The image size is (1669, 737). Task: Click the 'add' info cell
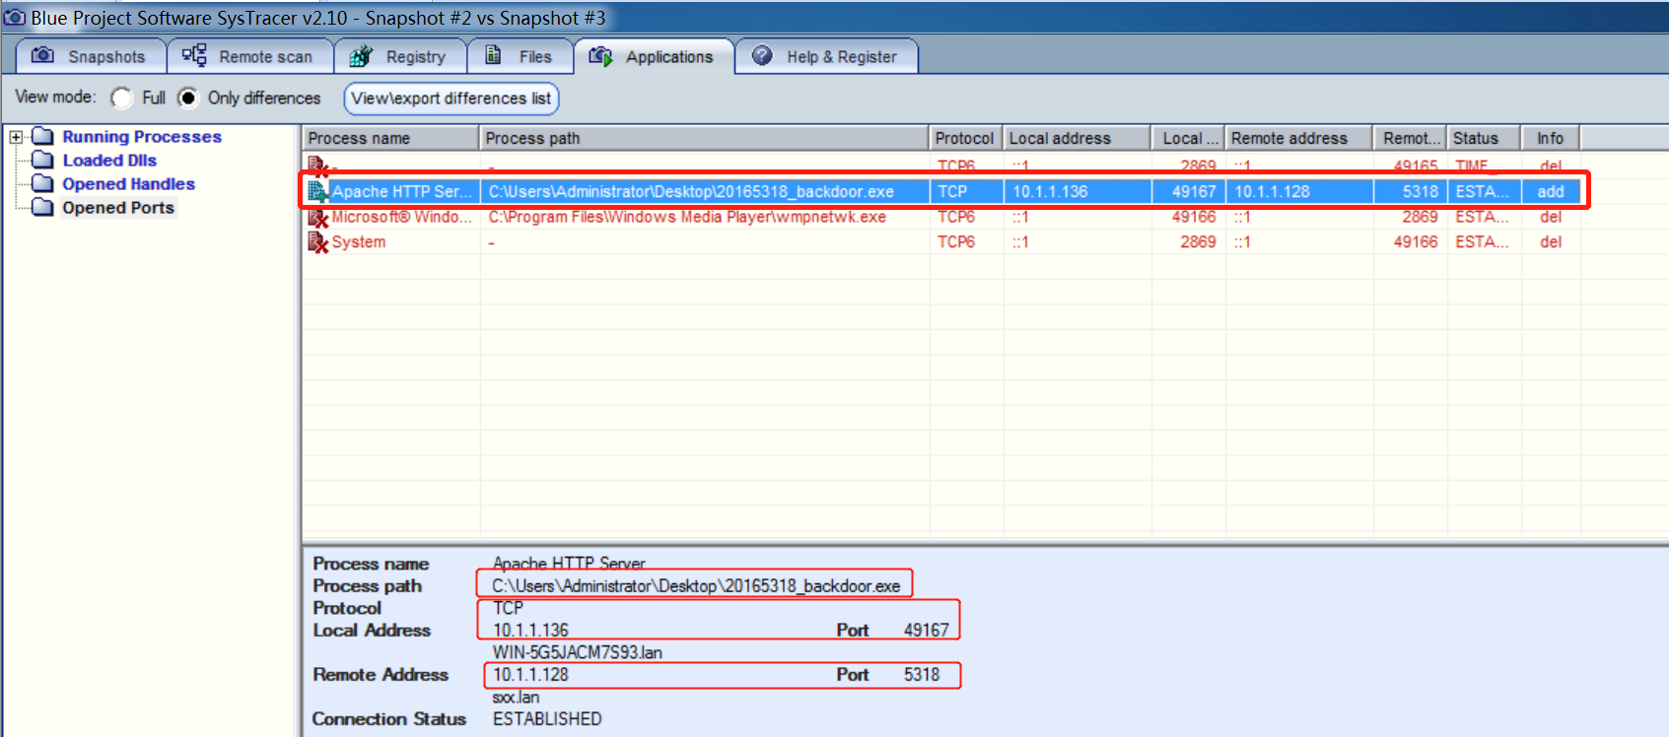[x=1551, y=192]
